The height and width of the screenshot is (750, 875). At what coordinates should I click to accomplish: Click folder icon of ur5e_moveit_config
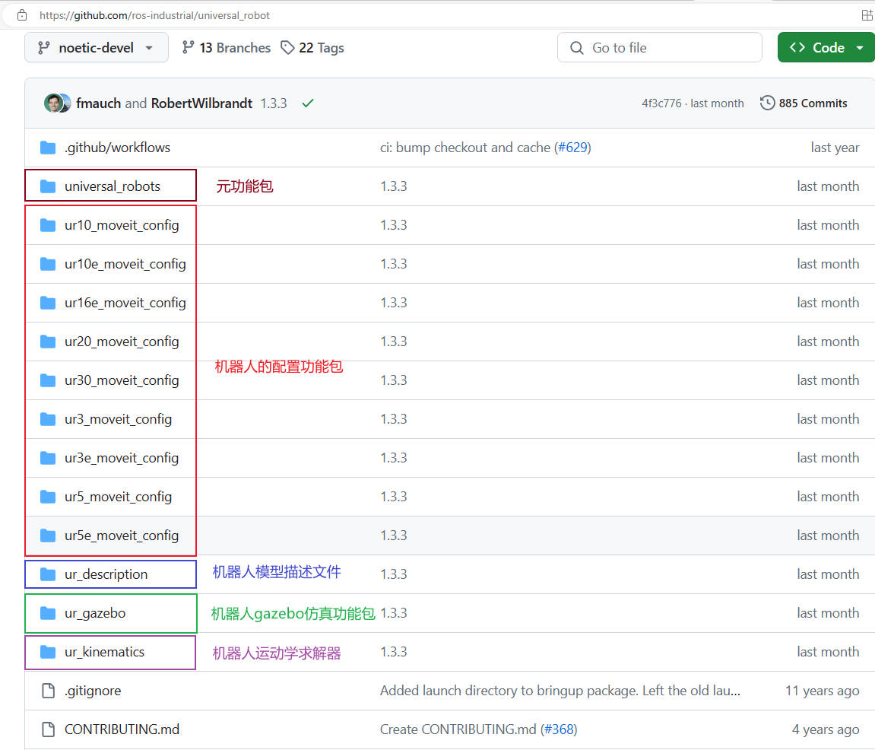coord(48,535)
